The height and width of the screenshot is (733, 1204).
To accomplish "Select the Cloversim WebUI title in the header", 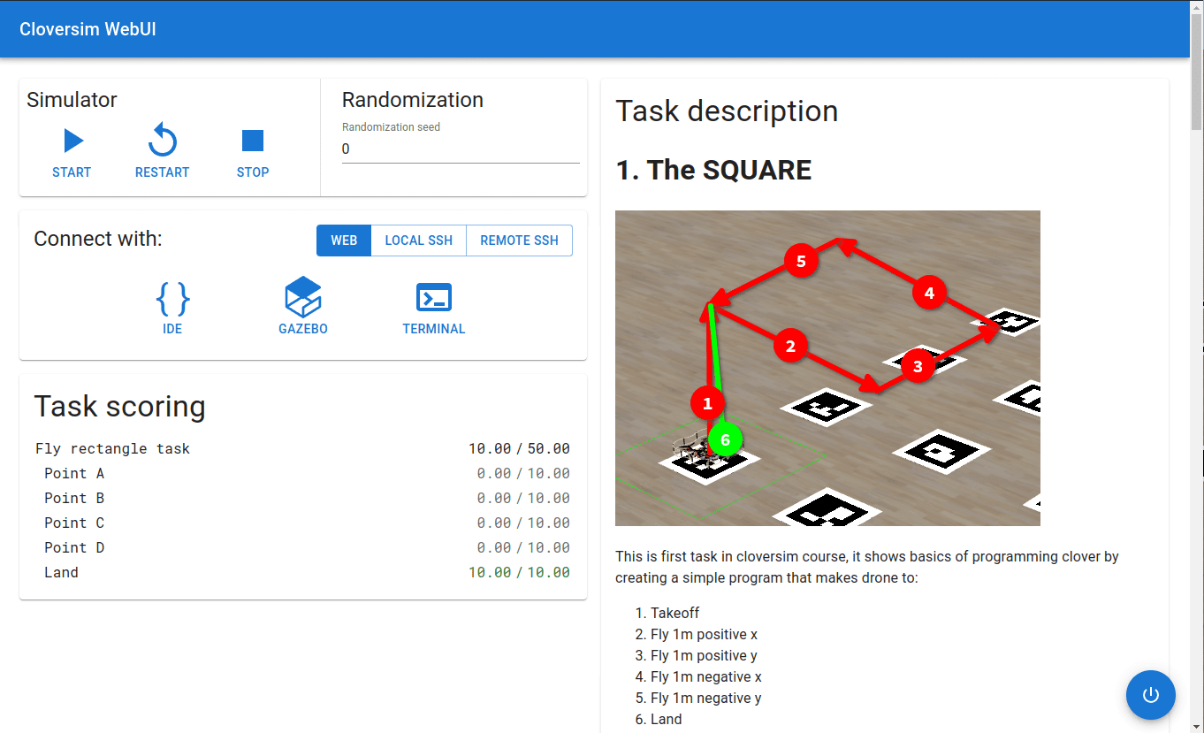I will pos(88,29).
